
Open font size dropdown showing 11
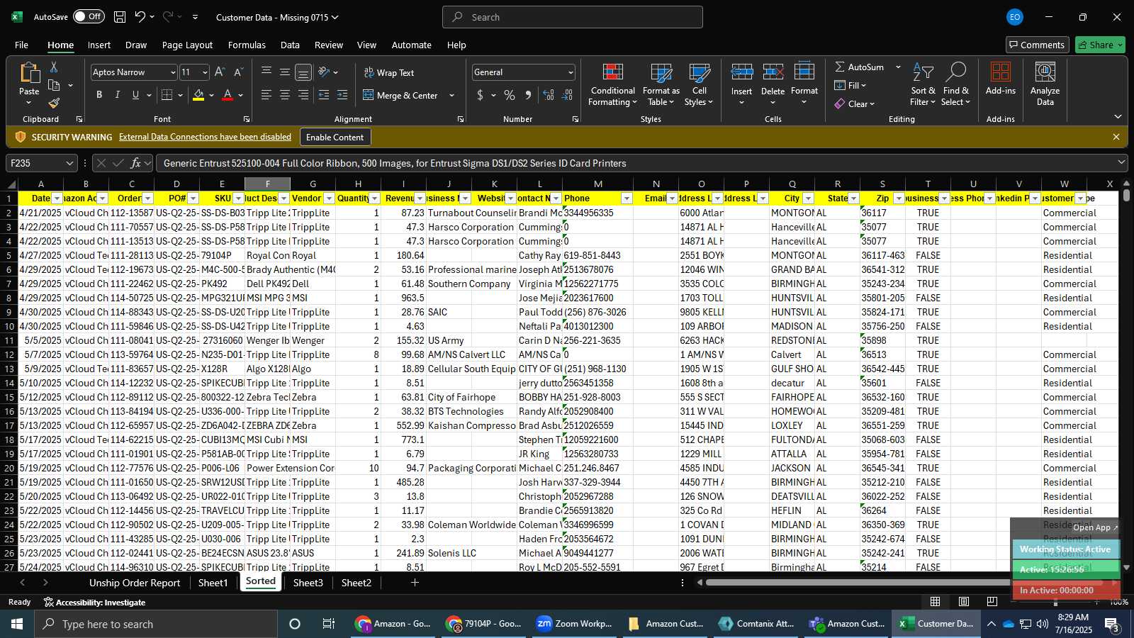click(x=205, y=72)
